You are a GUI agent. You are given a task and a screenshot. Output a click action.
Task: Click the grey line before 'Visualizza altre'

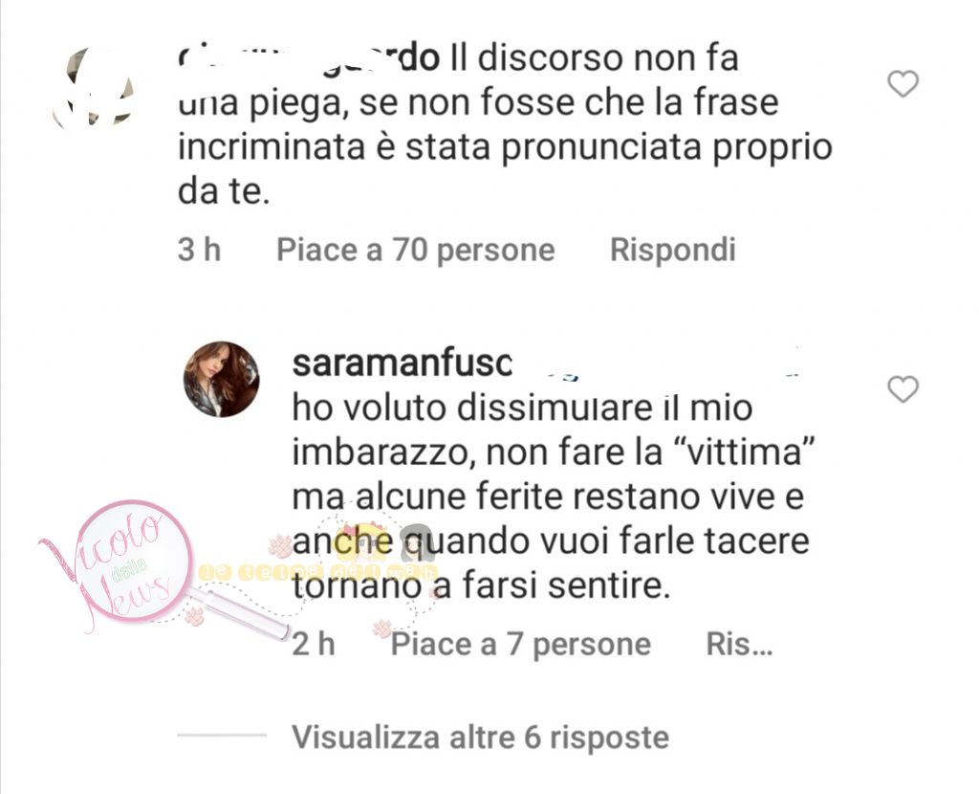(x=222, y=735)
